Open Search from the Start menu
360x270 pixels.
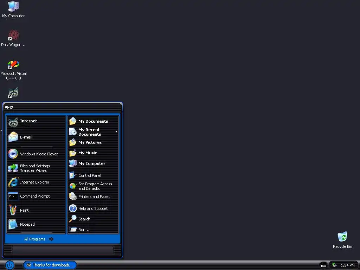tap(93, 219)
